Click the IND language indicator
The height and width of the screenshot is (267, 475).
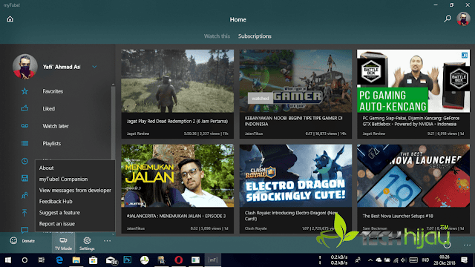425,260
